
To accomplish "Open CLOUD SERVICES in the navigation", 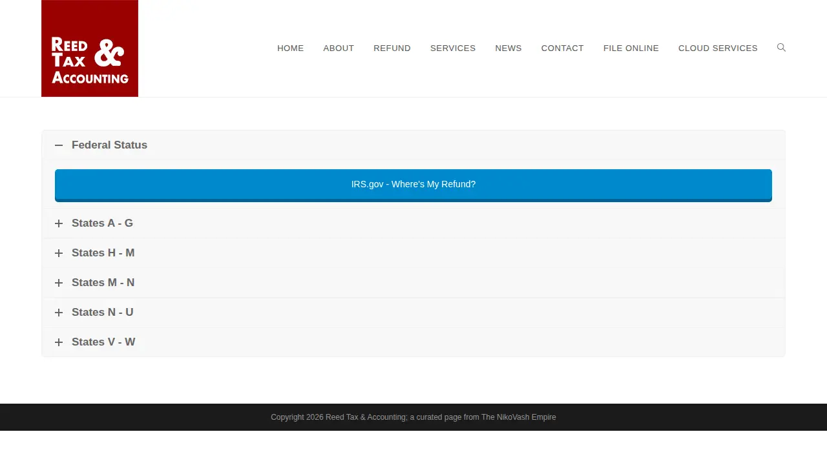I will 718,48.
